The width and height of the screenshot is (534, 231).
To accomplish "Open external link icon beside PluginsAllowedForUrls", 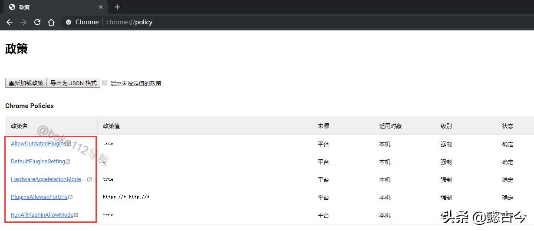I will pos(70,197).
